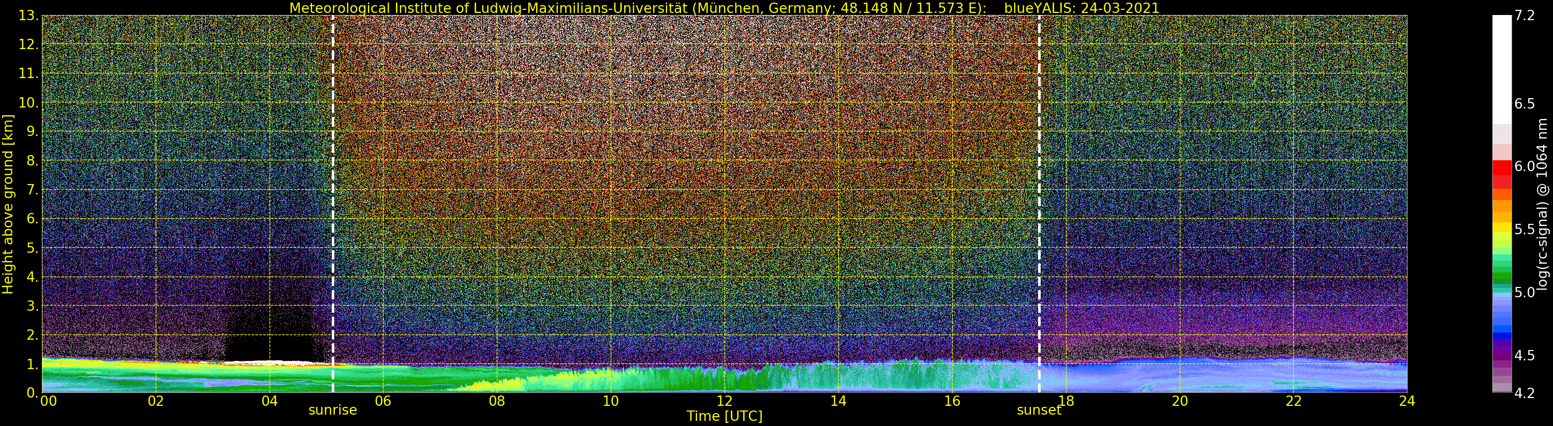Image resolution: width=1553 pixels, height=426 pixels.
Task: Select the '9.' height axis tick
Action: click(x=33, y=131)
